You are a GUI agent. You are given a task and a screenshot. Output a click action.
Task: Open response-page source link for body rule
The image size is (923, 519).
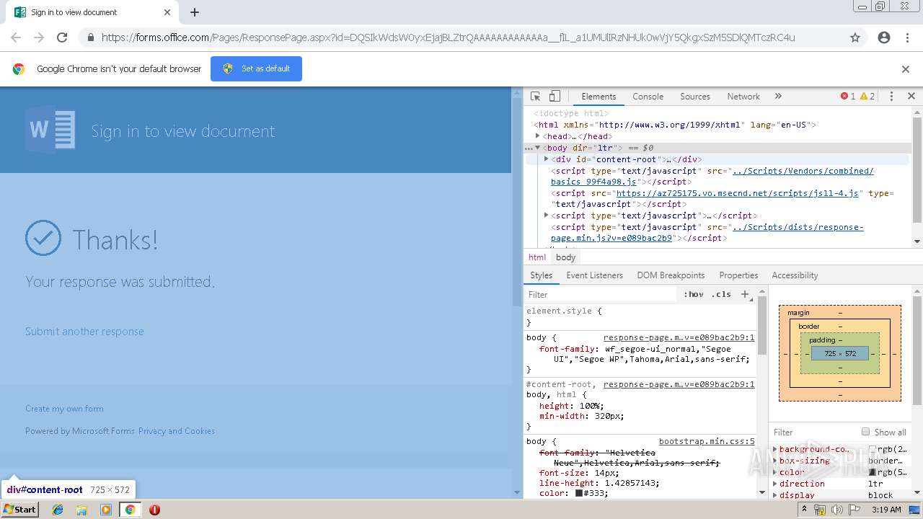tap(679, 337)
